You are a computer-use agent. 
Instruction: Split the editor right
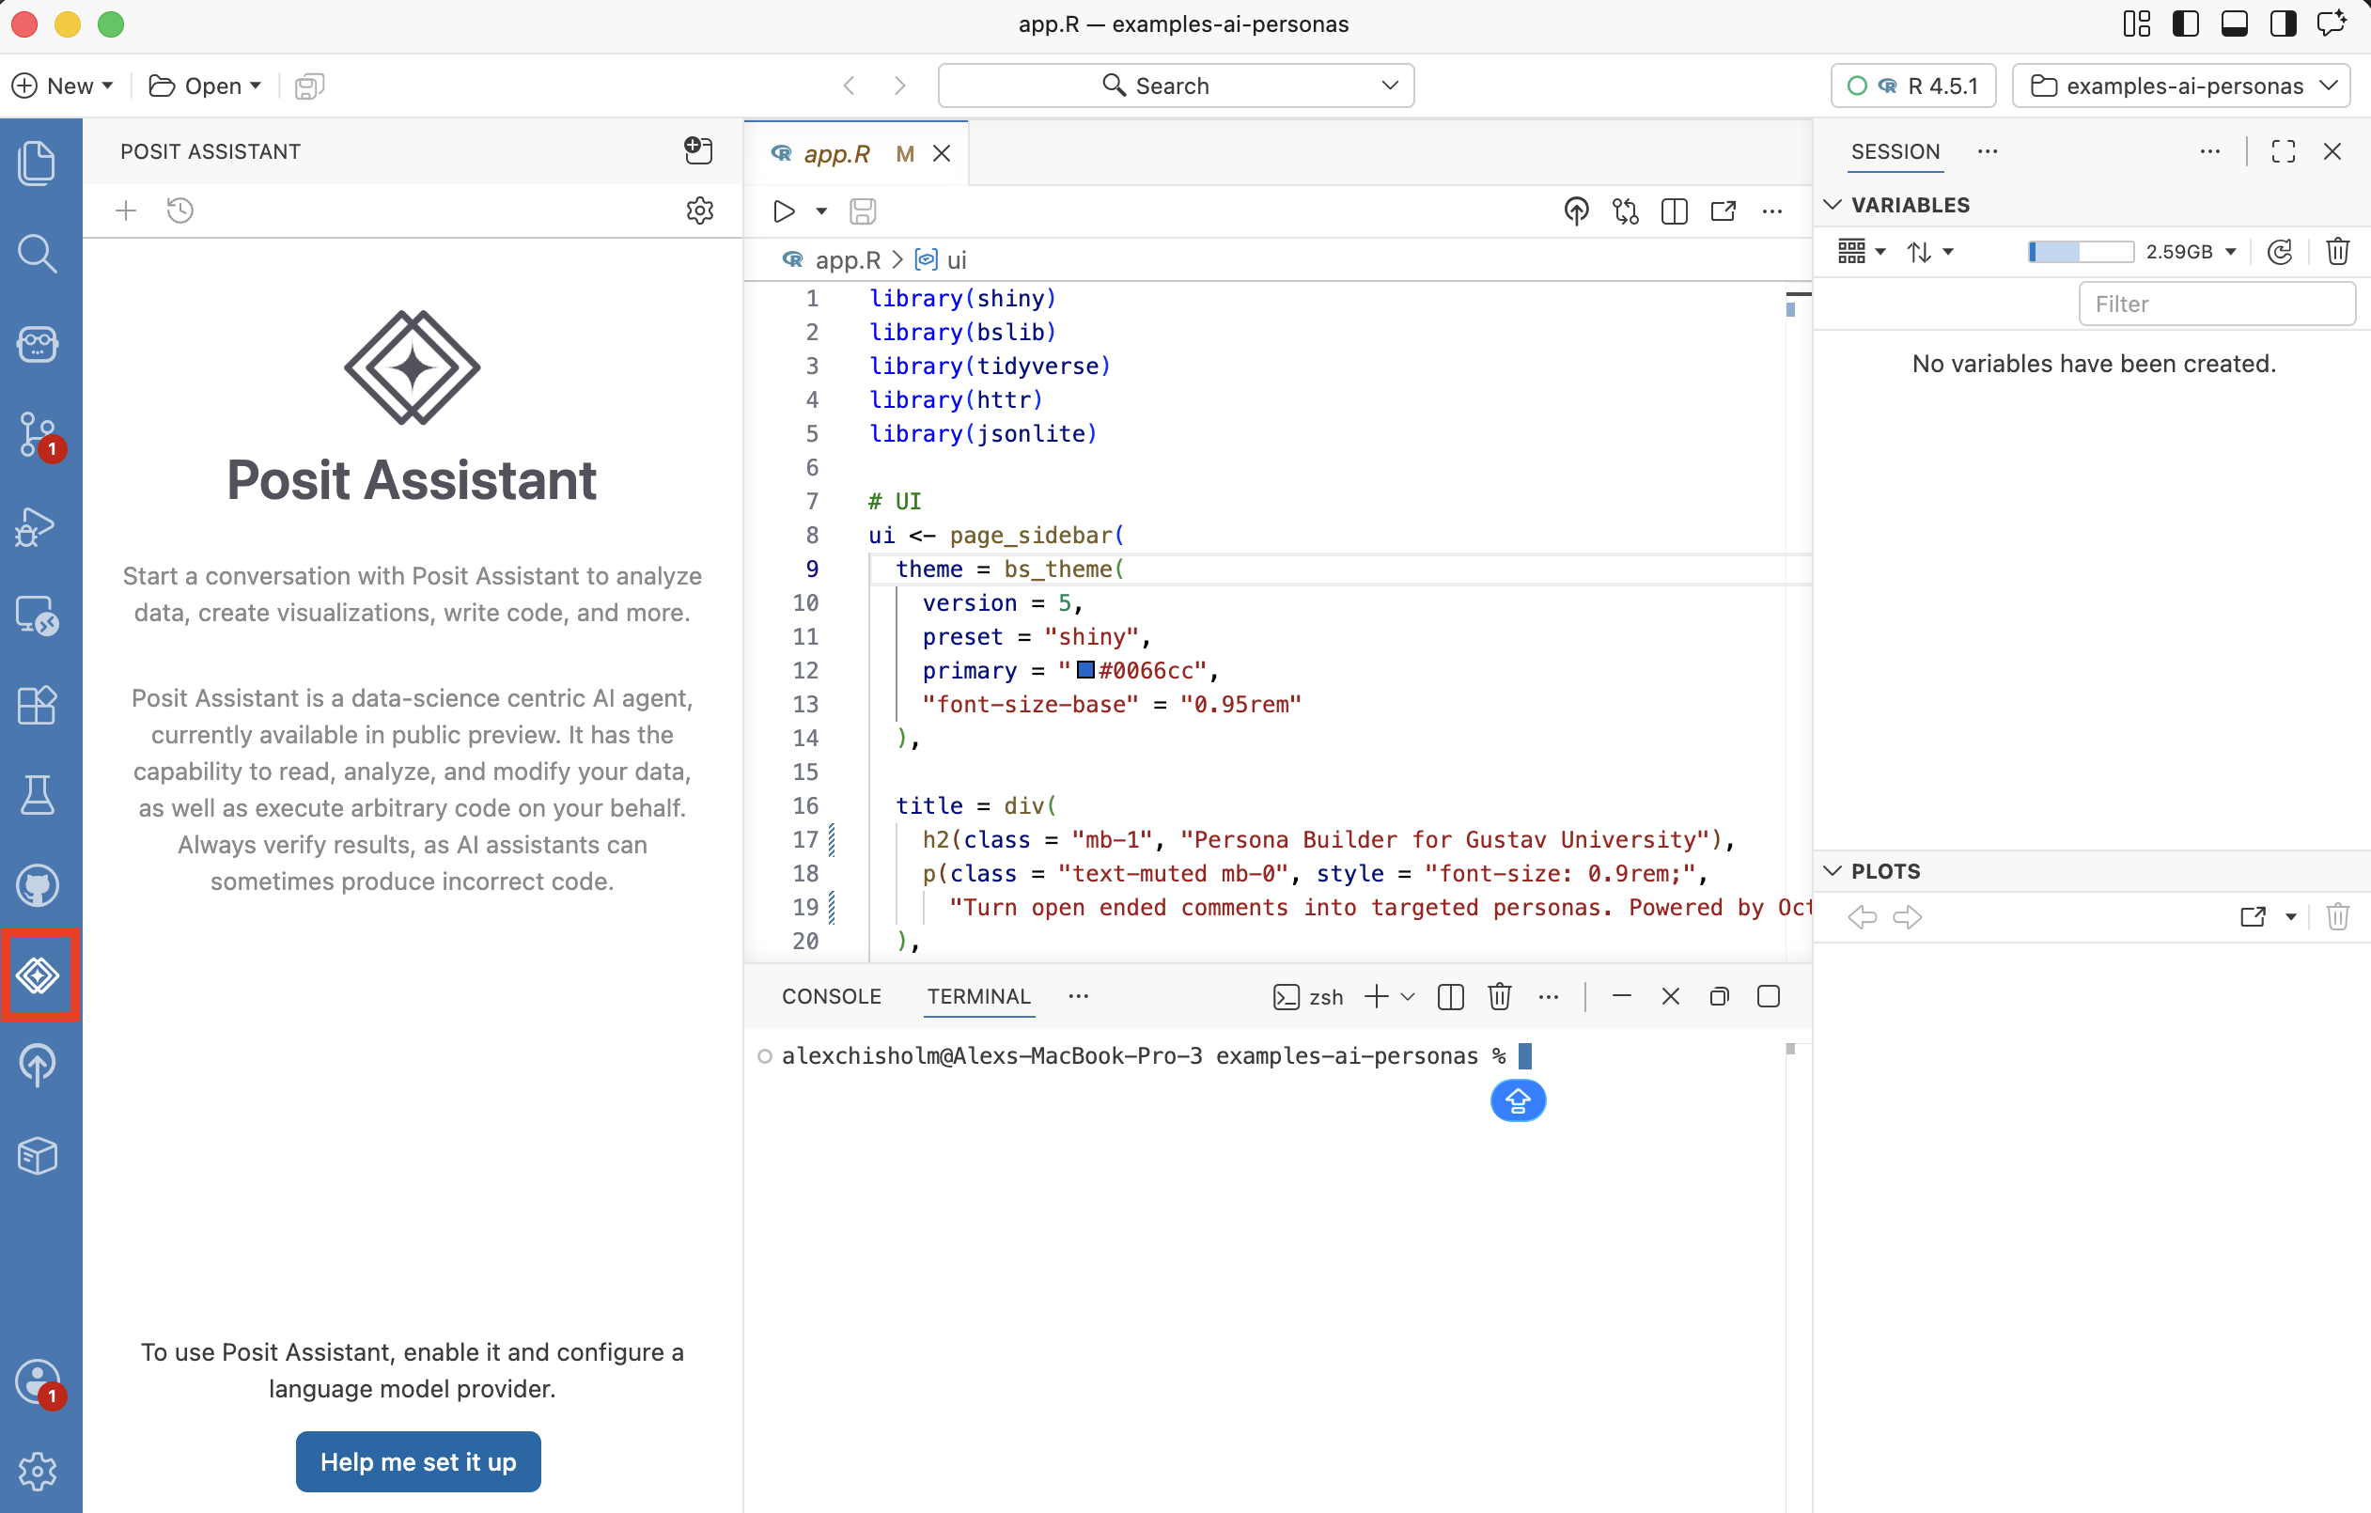[1674, 211]
